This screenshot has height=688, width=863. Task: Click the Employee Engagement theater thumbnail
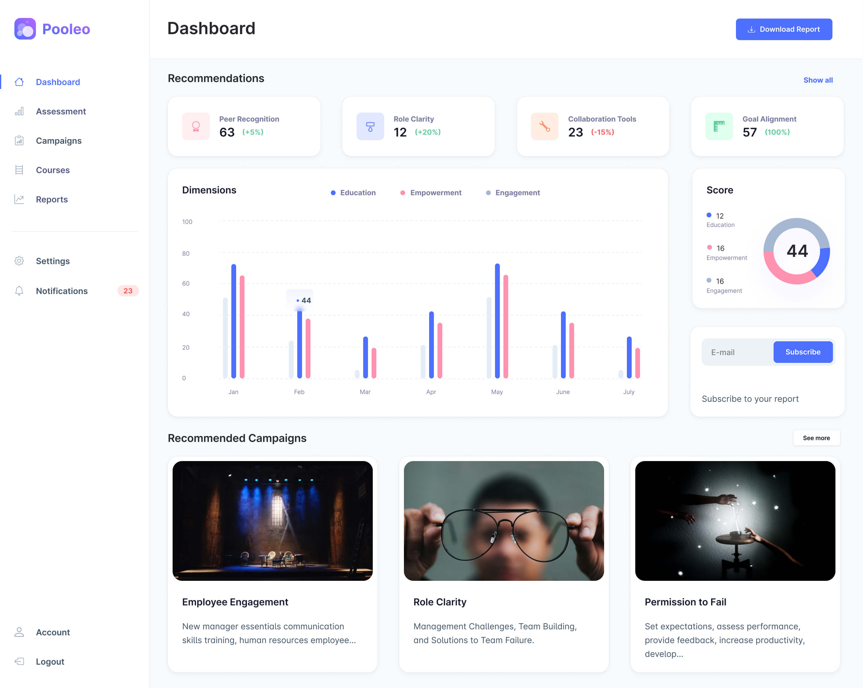tap(273, 521)
